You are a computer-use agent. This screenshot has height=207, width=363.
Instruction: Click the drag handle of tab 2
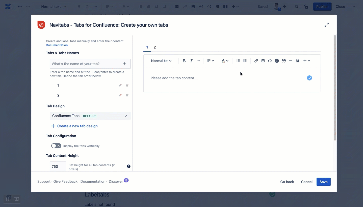(x=53, y=95)
